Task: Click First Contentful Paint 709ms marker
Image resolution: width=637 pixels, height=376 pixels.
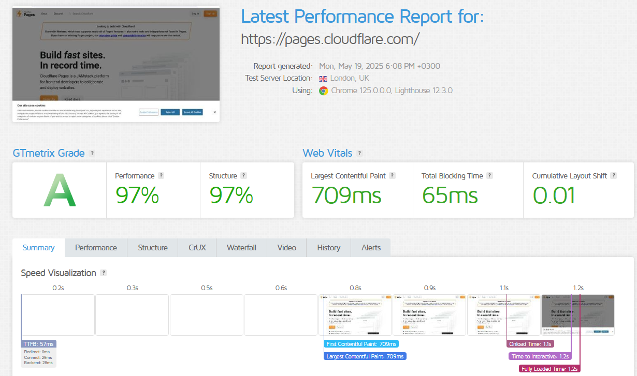Action: click(x=361, y=344)
